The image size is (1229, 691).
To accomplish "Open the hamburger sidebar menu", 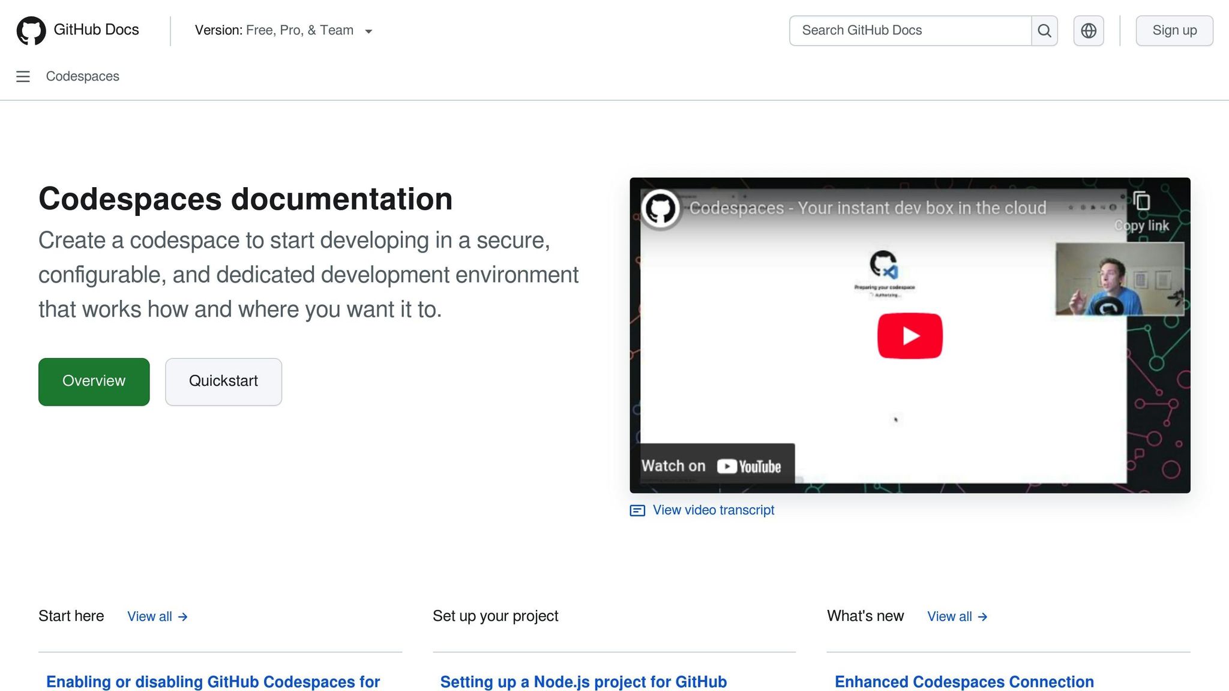I will 23,77.
